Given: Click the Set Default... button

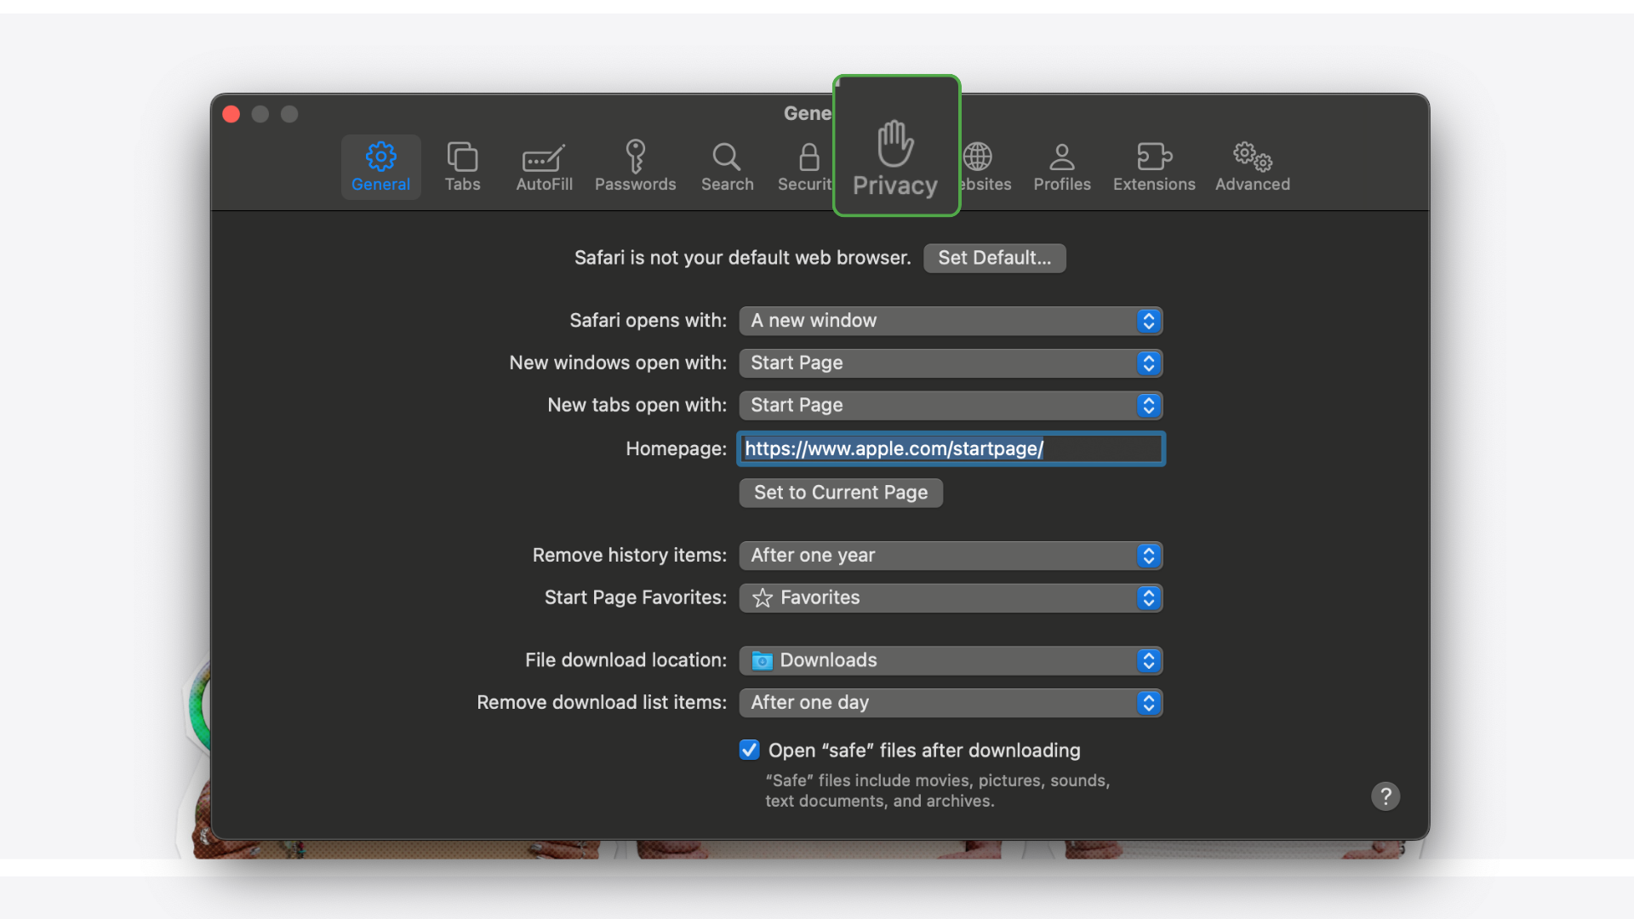Looking at the screenshot, I should (x=994, y=258).
